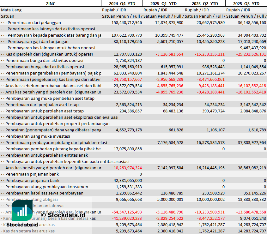Screen dimensions: 267x234
Task: Select cell value 9,666,666,668
Action: 129,199
